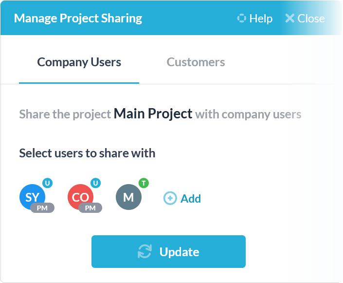
Task: Click the Add text link
Action: point(191,199)
